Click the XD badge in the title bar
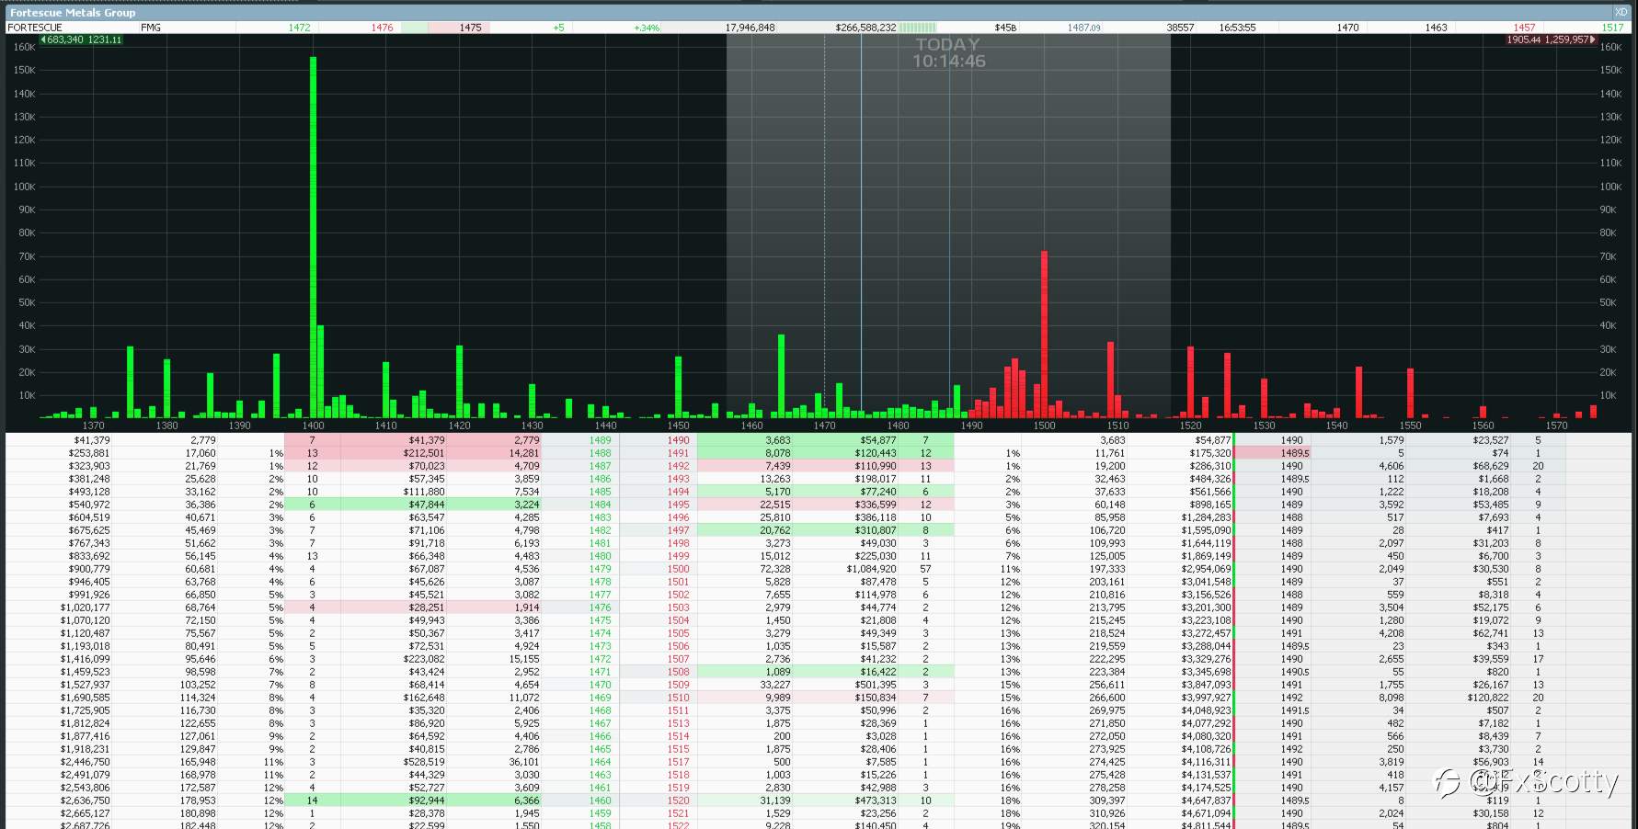 tap(1621, 12)
